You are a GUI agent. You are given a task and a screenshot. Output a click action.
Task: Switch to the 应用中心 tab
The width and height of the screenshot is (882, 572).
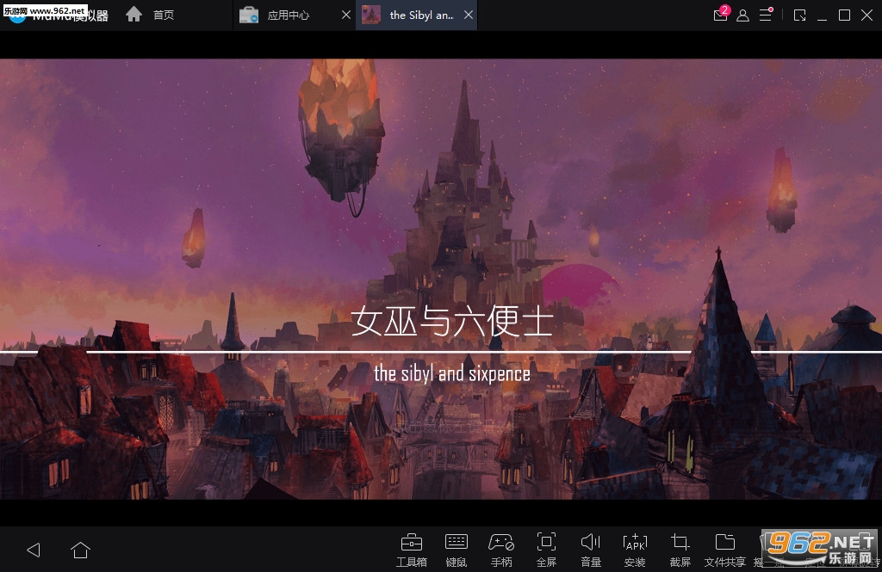pyautogui.click(x=288, y=15)
